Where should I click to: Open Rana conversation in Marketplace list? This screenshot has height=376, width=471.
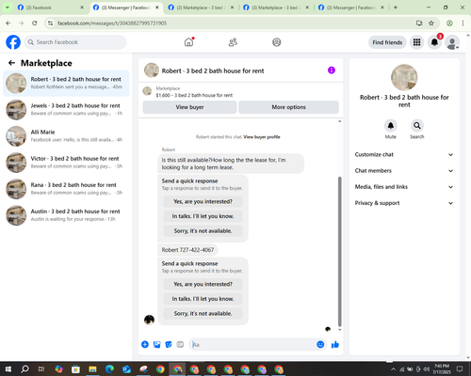coord(66,189)
